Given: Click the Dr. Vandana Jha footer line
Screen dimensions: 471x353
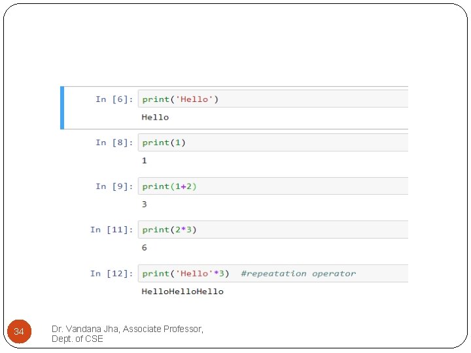Looking at the screenshot, I should coord(128,329).
